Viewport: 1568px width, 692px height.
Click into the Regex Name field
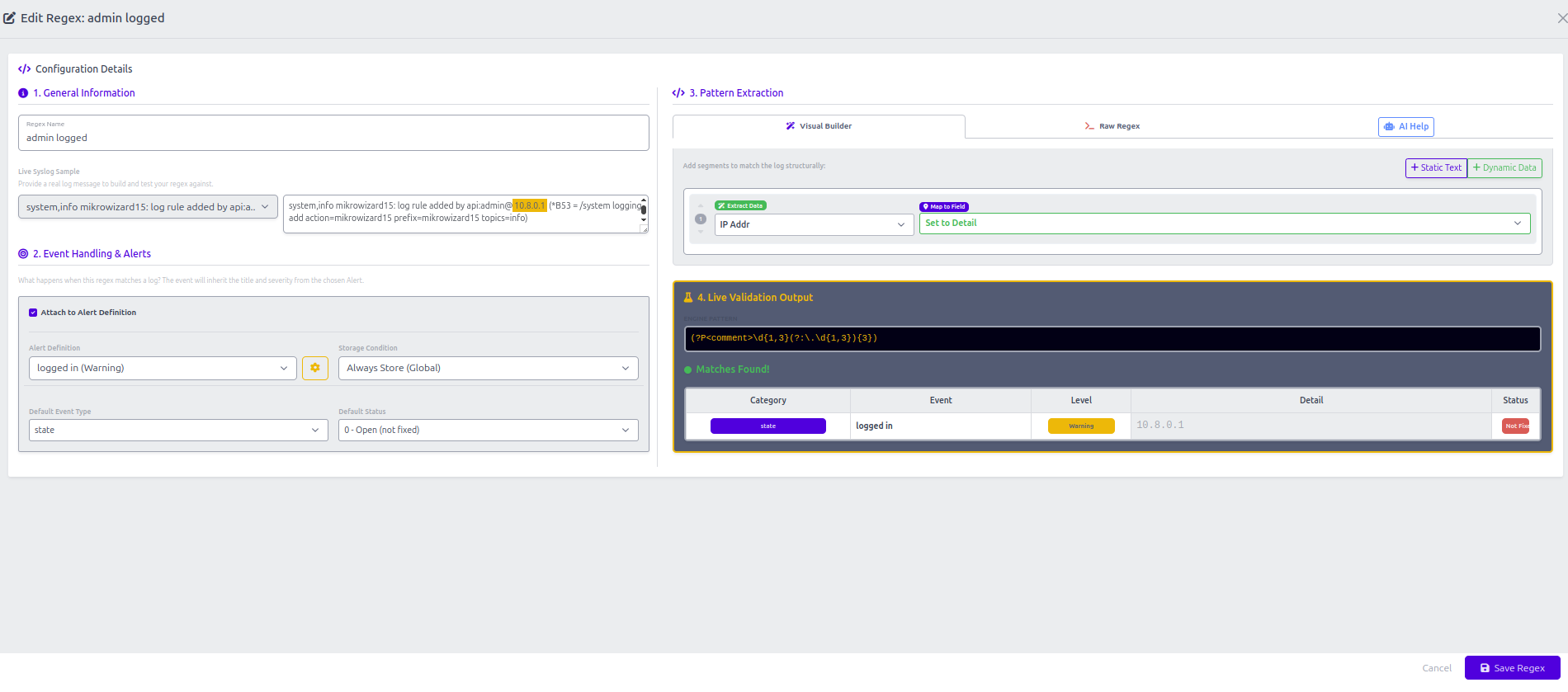tap(333, 138)
